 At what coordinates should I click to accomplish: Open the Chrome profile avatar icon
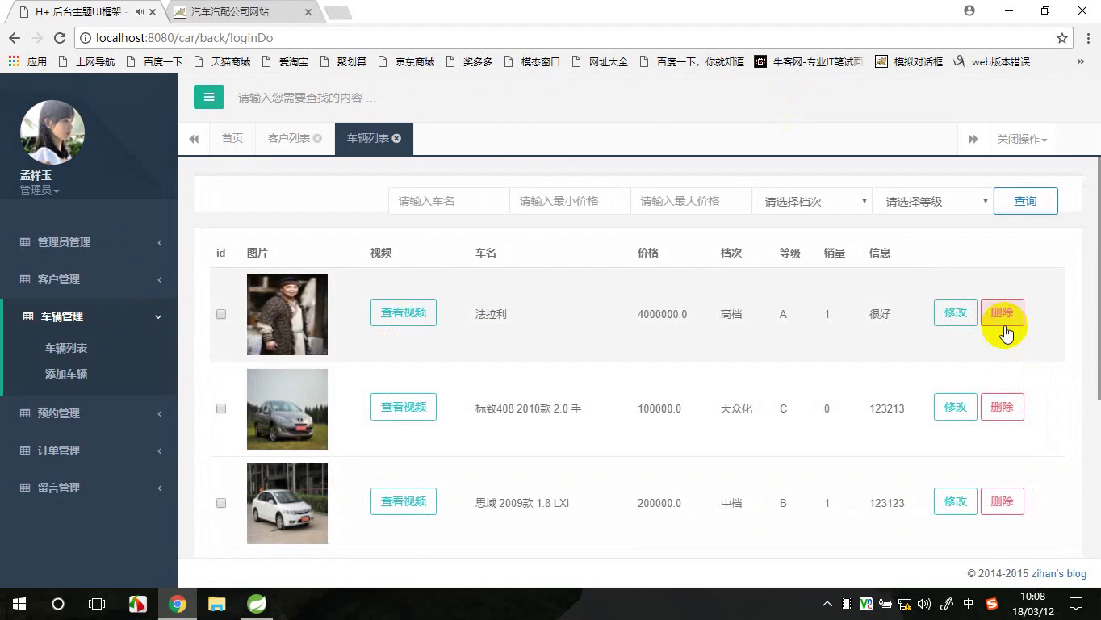(x=969, y=11)
